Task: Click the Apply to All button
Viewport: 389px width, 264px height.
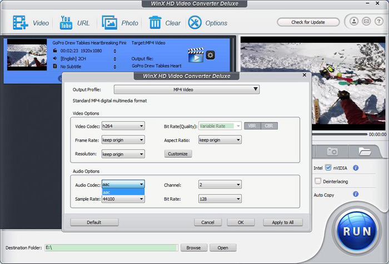Action: point(283,222)
